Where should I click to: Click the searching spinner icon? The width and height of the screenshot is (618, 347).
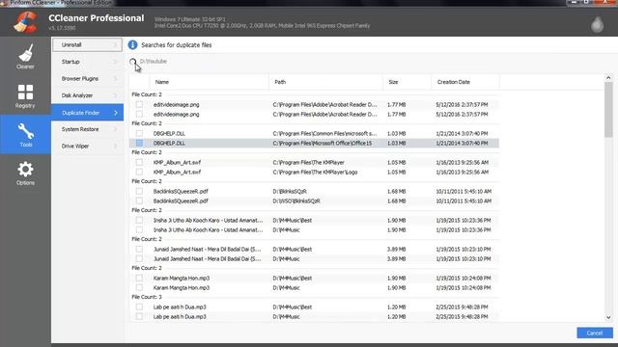(133, 62)
